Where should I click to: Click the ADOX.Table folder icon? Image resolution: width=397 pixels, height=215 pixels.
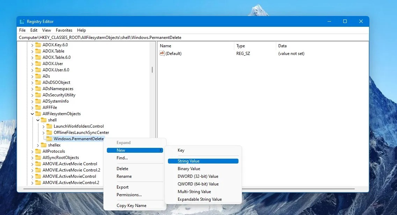(x=38, y=51)
